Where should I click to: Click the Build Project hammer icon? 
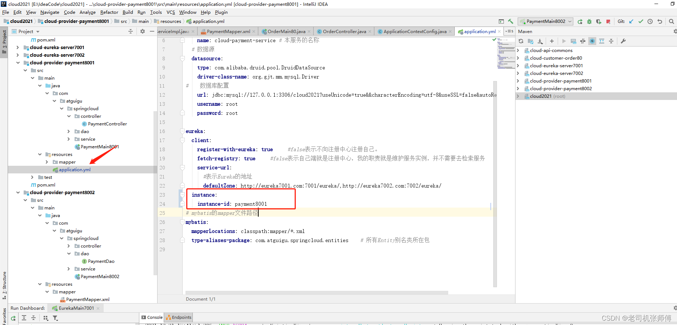511,21
